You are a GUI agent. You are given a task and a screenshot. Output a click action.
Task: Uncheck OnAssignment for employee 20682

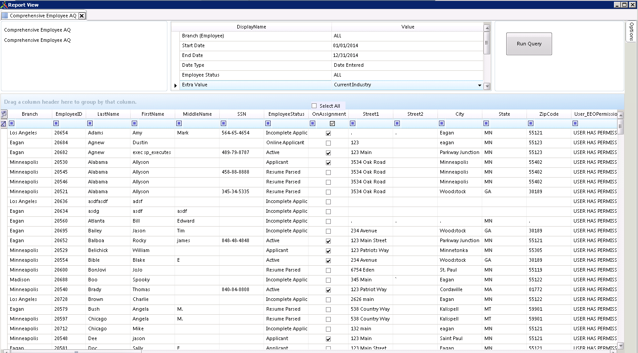point(329,153)
